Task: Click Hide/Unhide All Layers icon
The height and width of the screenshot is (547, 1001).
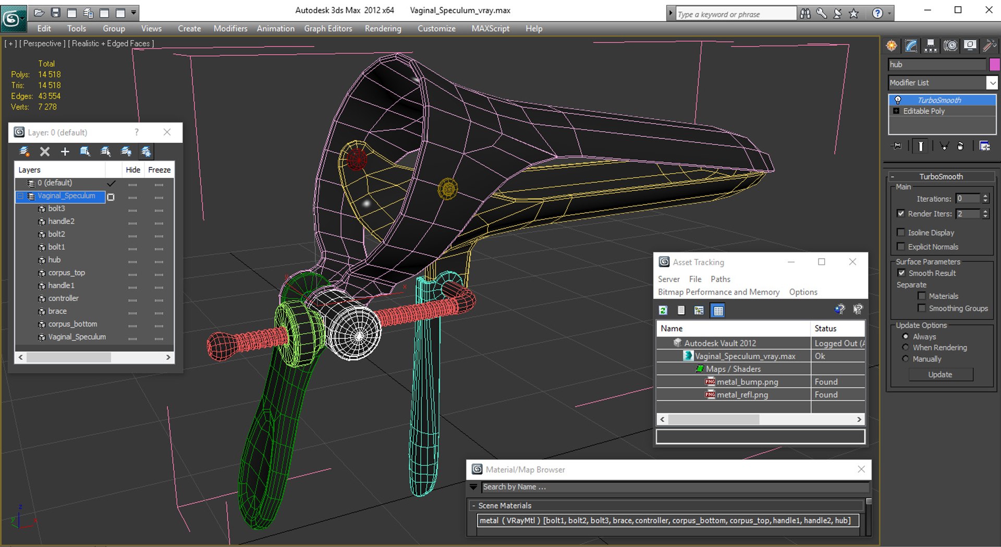Action: point(126,152)
